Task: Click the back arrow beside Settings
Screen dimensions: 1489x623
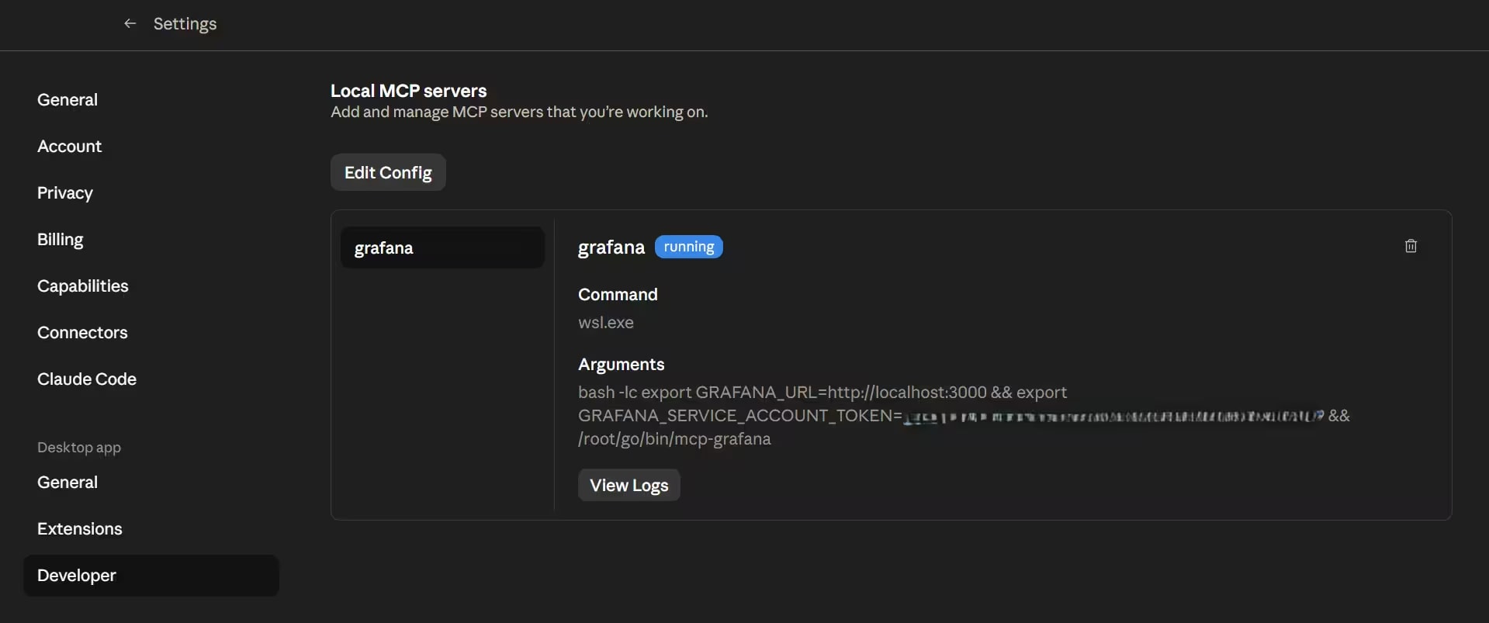Action: (130, 23)
